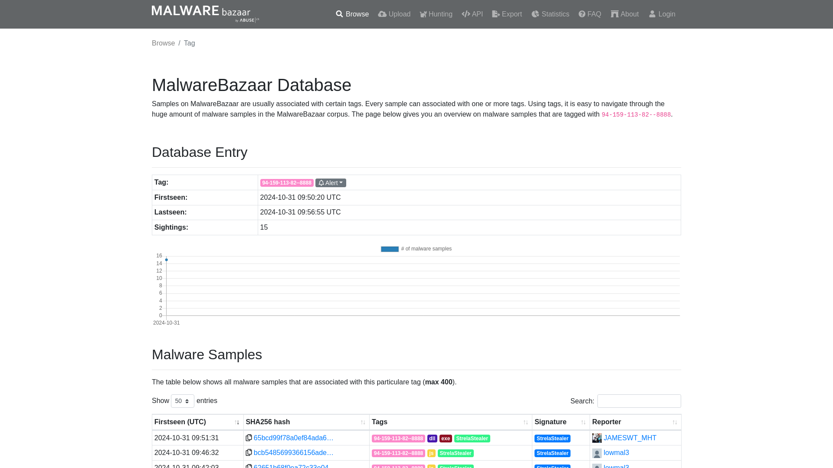Click green StrelaStealer tag in 09:46:32 row
Screen dimensions: 833x468
click(x=456, y=453)
